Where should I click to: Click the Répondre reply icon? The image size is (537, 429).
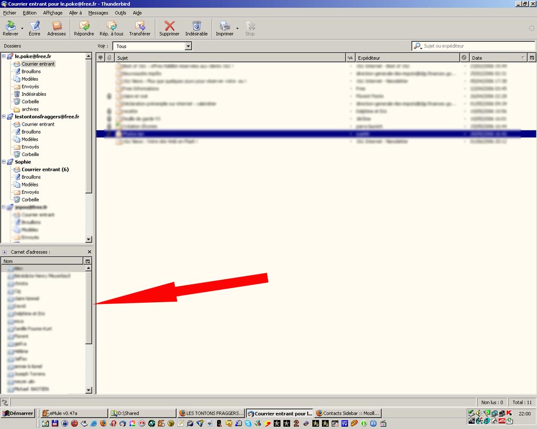84,28
